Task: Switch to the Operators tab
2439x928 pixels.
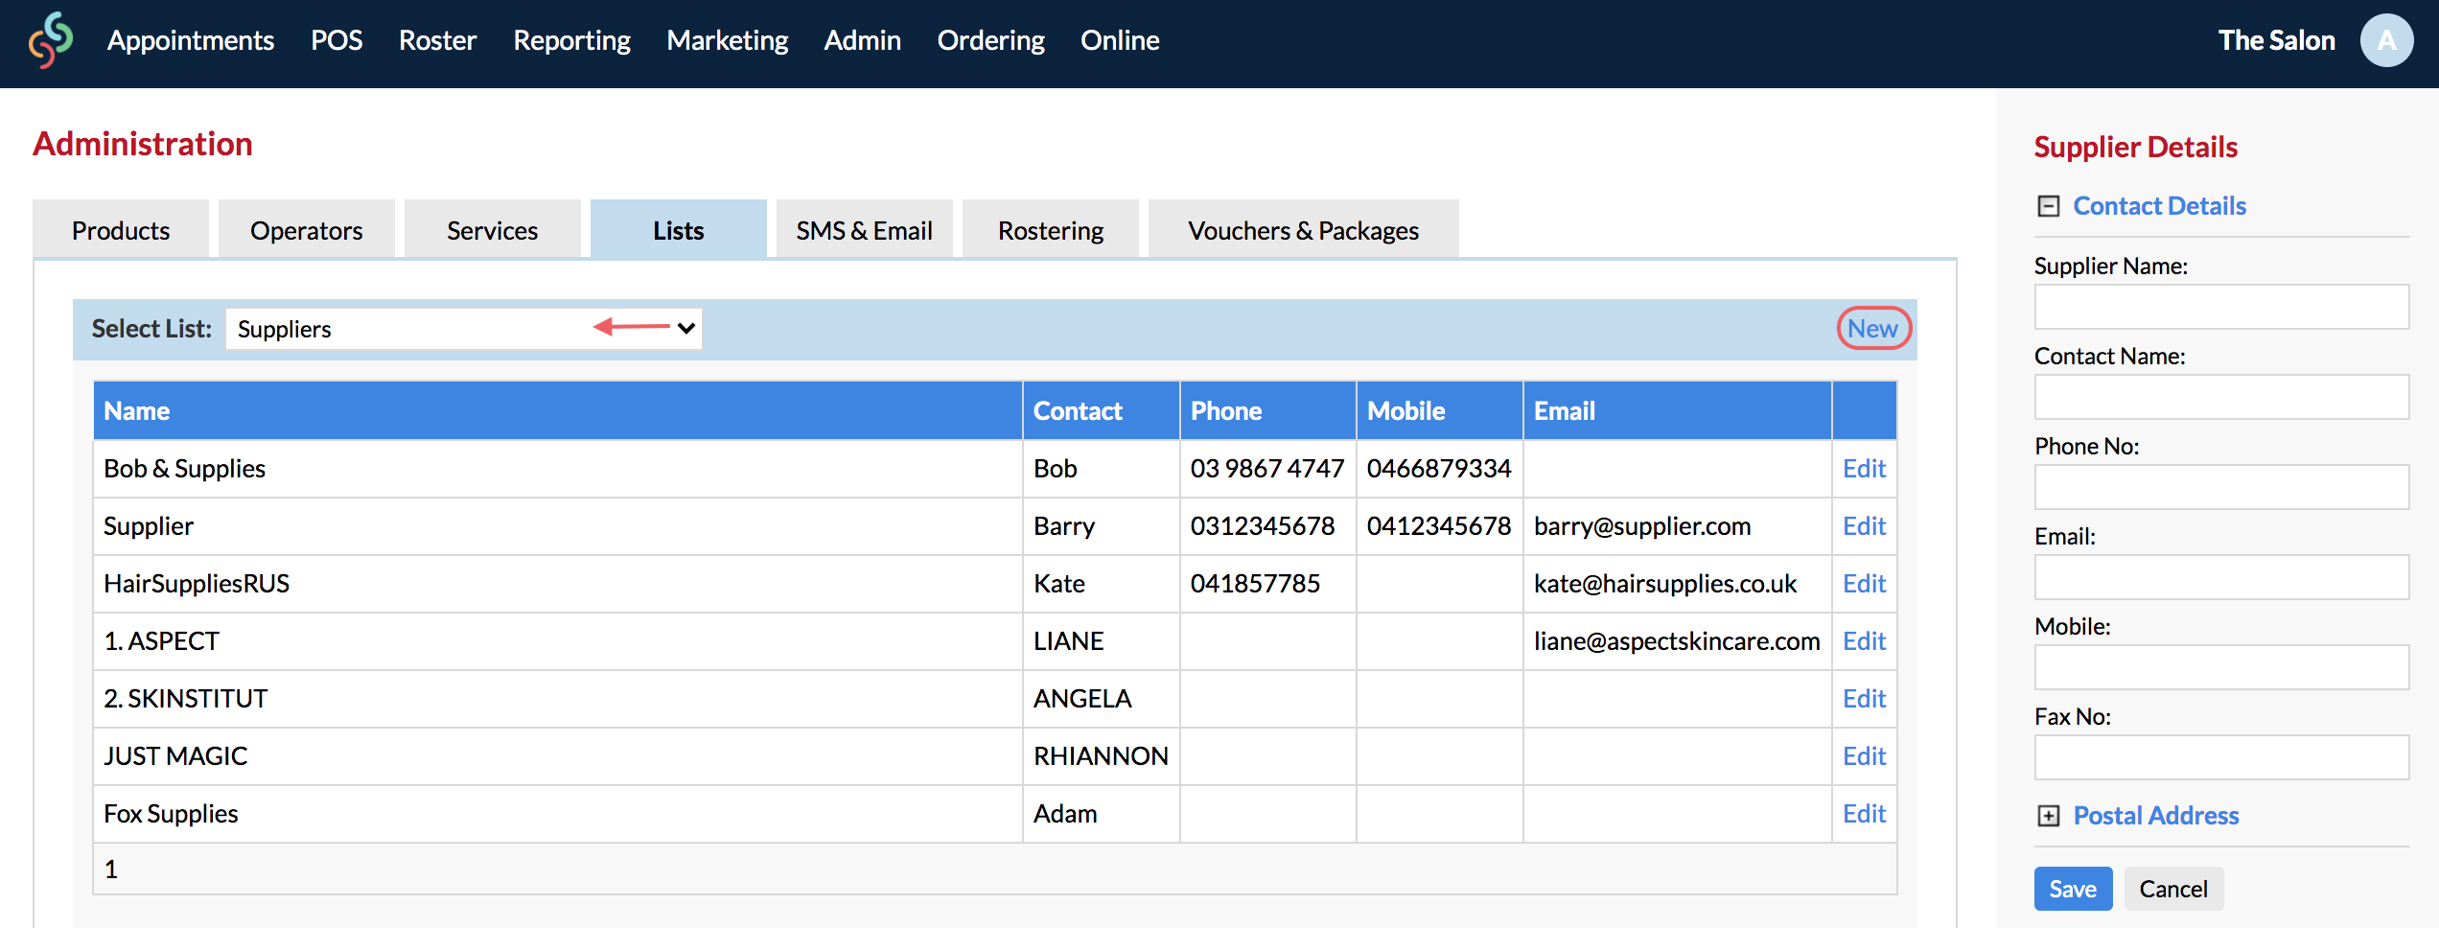Action: [x=307, y=230]
